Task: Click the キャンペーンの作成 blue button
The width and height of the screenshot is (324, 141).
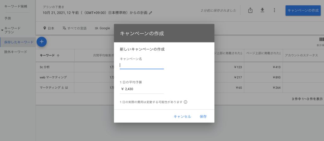Action: tap(303, 10)
